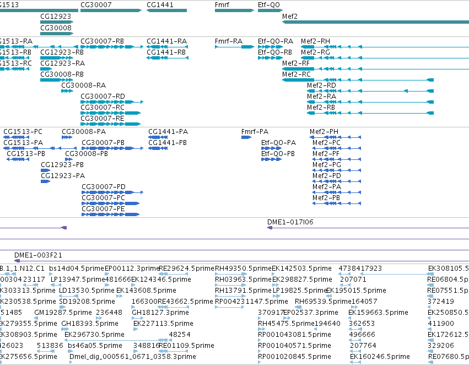Click EST LD13530.5prime
The width and height of the screenshot is (469, 365).
point(87,291)
